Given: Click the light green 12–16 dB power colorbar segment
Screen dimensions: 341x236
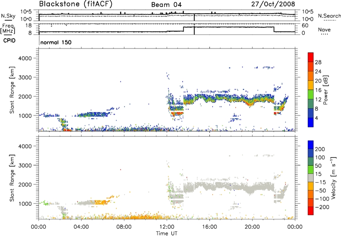Looking at the screenshot, I should pos(311,95).
